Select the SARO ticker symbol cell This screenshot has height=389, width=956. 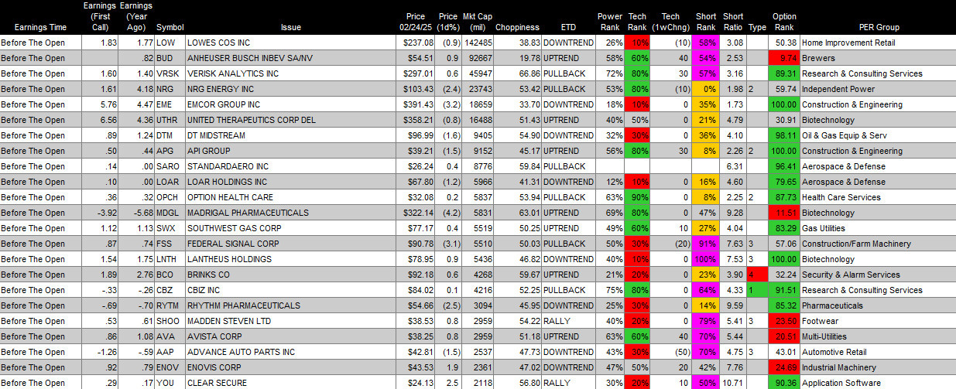click(x=170, y=166)
